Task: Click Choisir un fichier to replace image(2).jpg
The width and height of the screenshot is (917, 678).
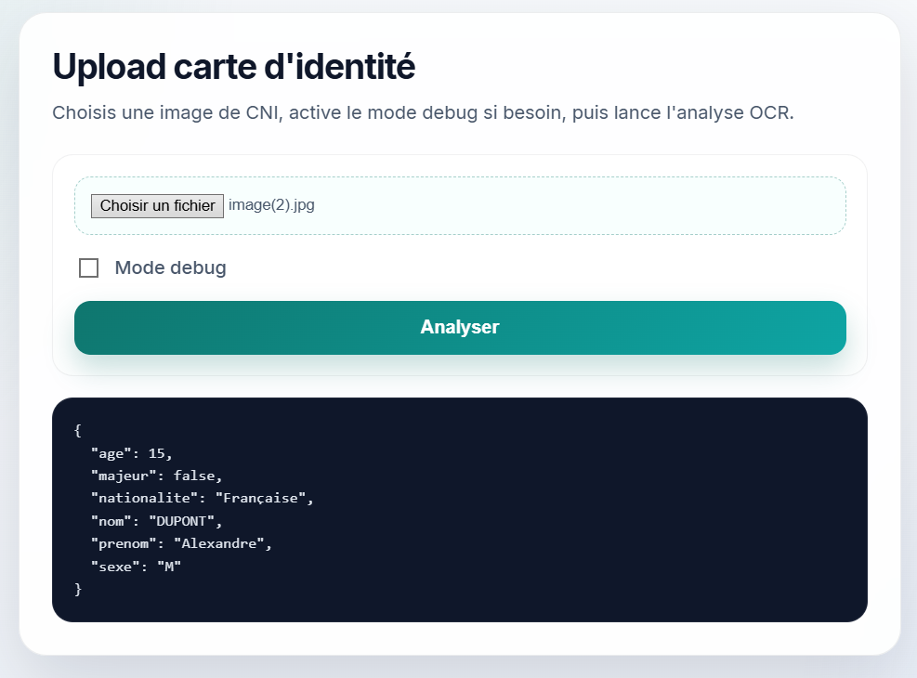Action: click(156, 205)
